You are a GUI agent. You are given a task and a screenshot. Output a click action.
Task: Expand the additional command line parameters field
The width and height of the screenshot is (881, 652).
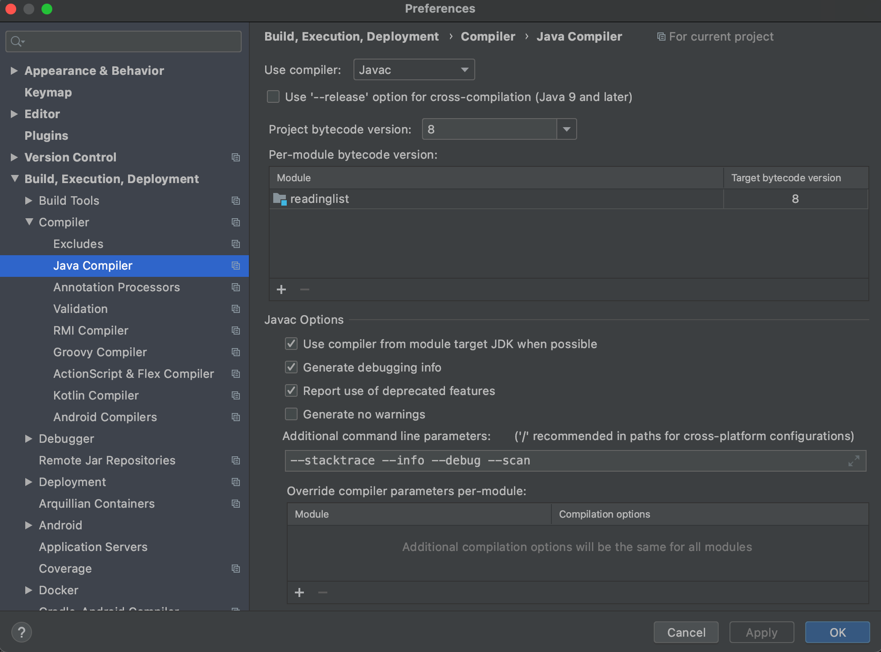click(853, 461)
